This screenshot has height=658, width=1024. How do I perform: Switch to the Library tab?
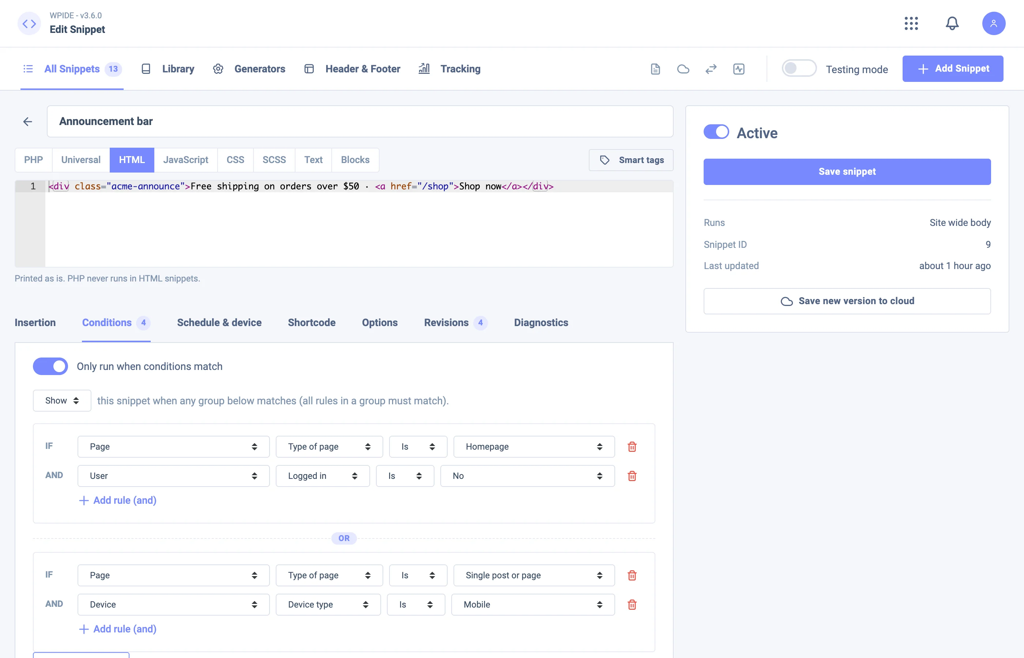pyautogui.click(x=167, y=69)
